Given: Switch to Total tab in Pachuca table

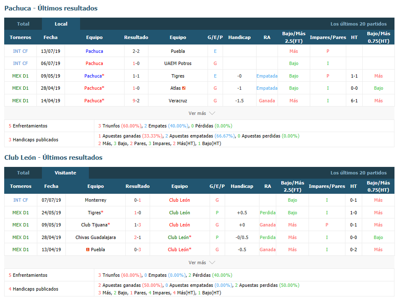Looking at the screenshot, I should tap(23, 24).
